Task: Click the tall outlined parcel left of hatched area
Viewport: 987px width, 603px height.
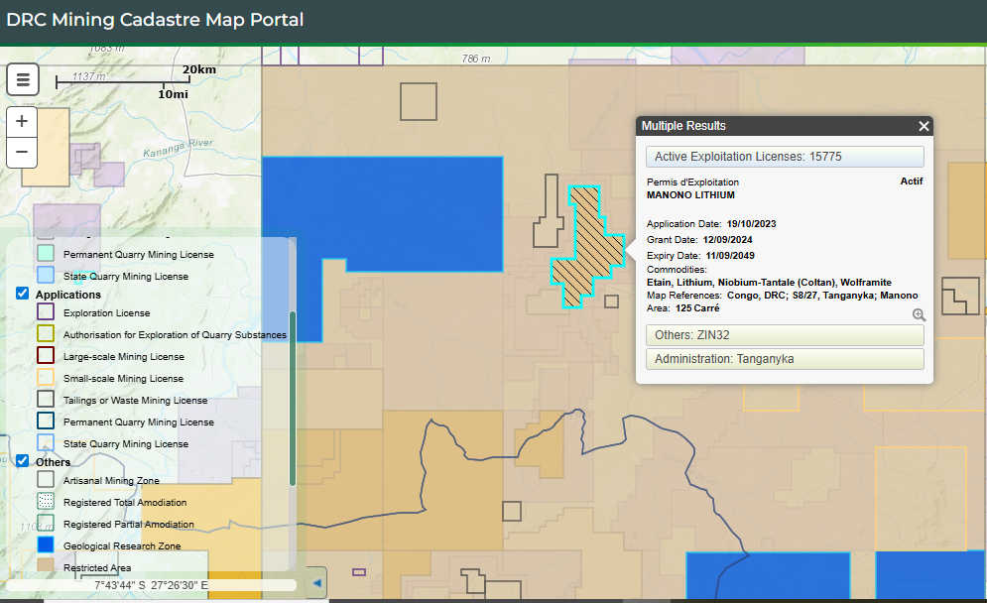Action: pos(549,210)
